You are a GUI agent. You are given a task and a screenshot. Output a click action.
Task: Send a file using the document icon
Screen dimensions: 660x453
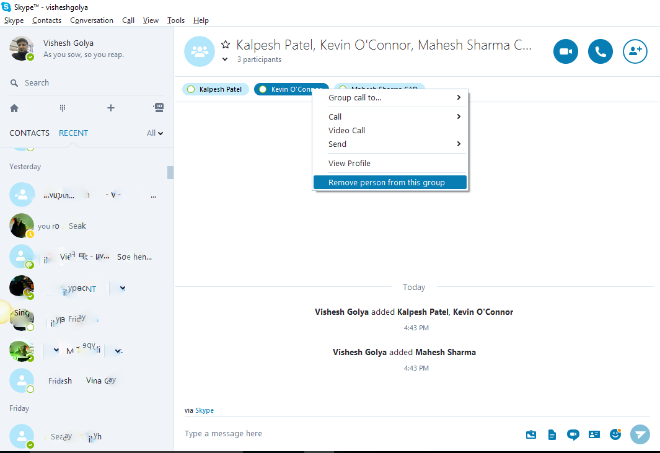[552, 434]
